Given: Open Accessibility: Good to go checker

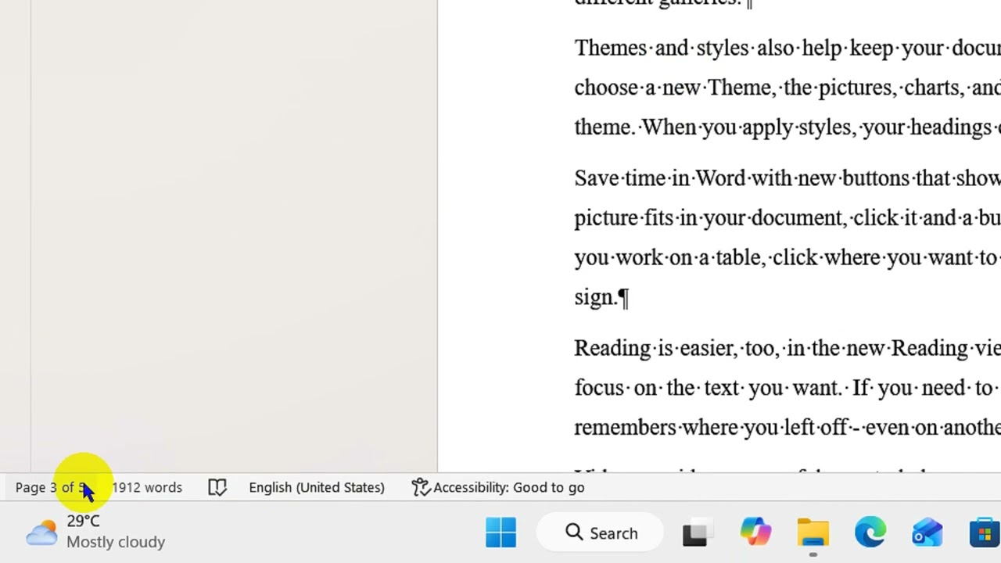Looking at the screenshot, I should point(498,487).
